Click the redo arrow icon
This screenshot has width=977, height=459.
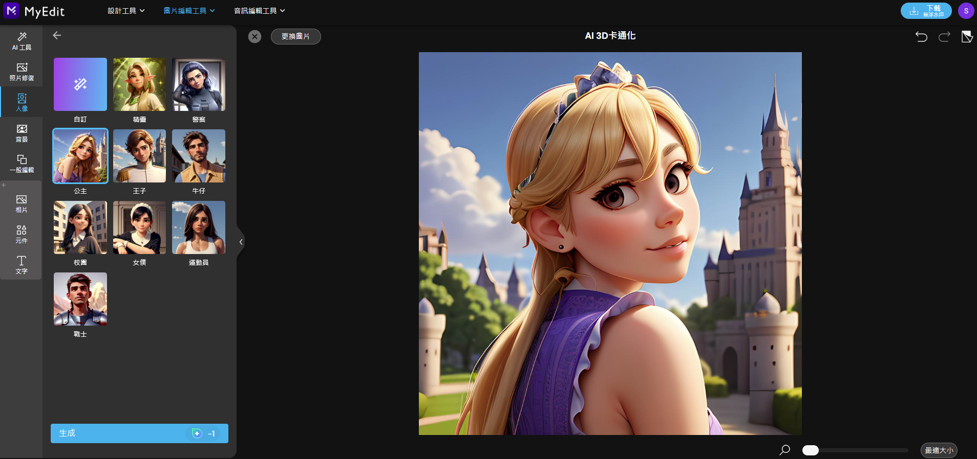(944, 36)
